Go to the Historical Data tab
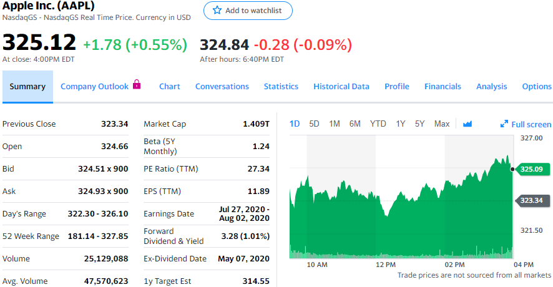 (x=341, y=87)
